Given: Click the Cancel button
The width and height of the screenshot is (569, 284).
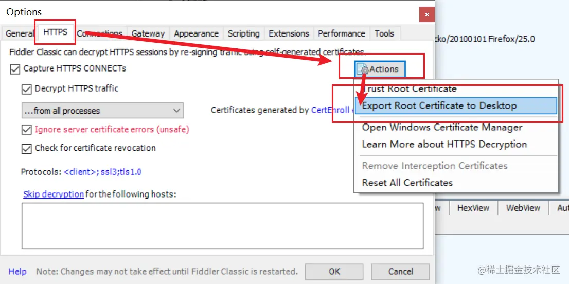Looking at the screenshot, I should pyautogui.click(x=401, y=271).
